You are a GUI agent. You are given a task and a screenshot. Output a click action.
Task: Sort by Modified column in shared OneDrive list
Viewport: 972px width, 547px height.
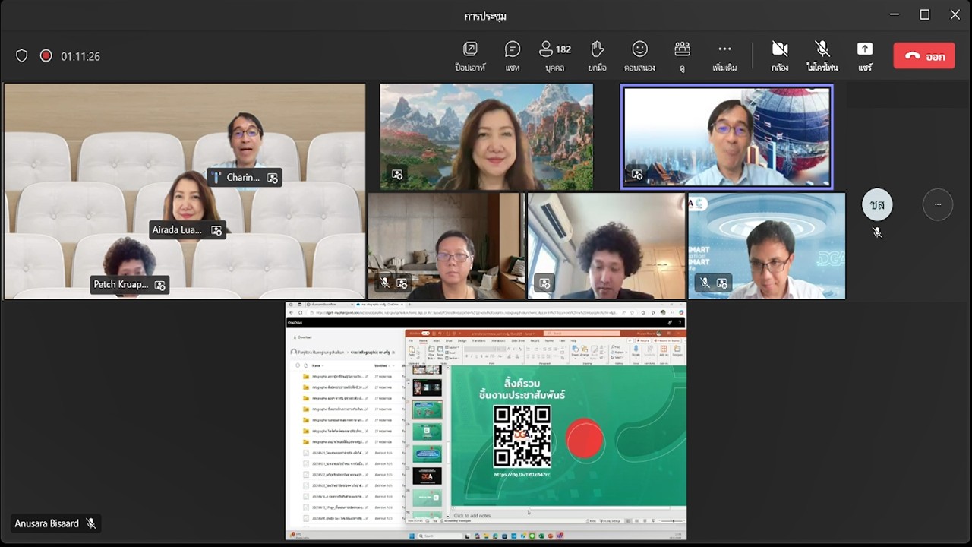coord(380,365)
